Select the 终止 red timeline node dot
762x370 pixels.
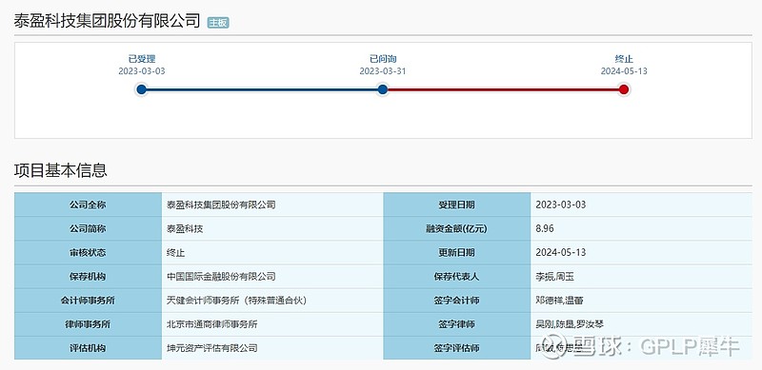click(624, 89)
